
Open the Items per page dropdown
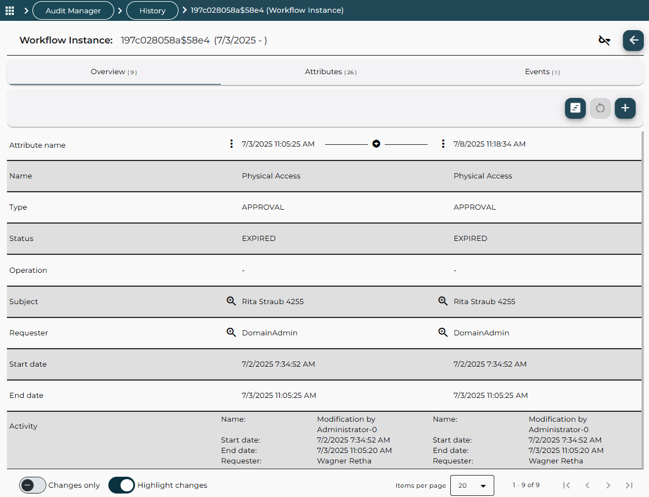[x=472, y=485]
